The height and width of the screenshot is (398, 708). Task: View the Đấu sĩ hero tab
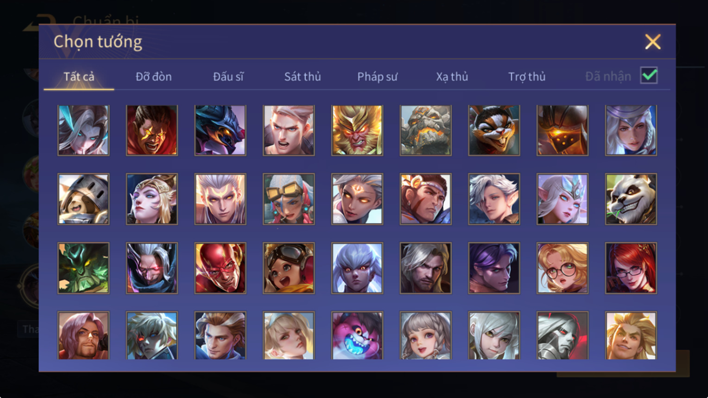point(228,76)
